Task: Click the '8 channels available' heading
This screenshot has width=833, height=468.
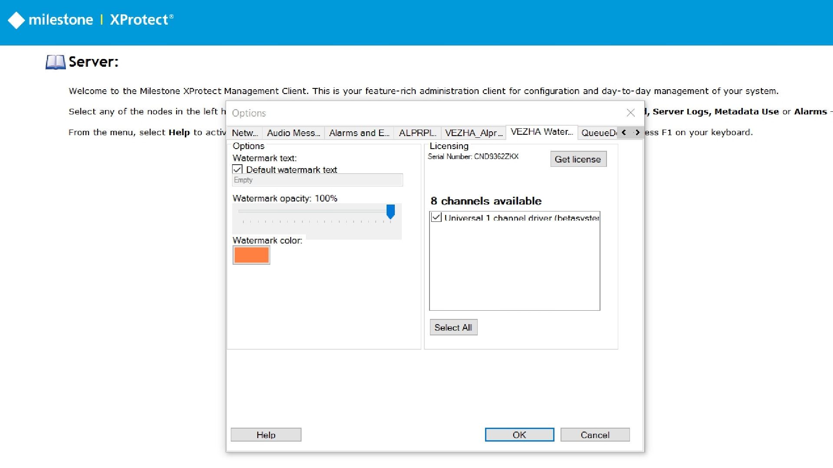Action: (x=486, y=201)
